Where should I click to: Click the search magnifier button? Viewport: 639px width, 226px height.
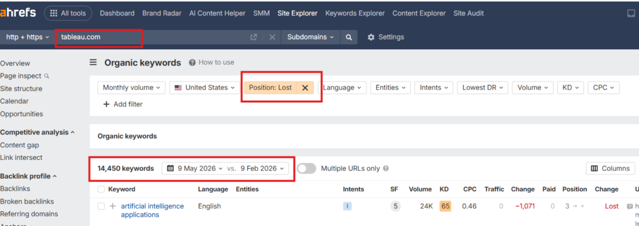[x=349, y=37]
